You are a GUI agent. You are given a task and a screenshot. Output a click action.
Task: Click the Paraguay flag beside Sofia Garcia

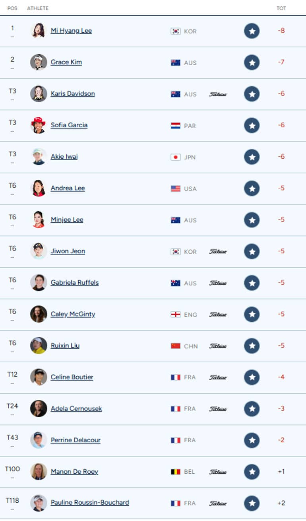pos(176,126)
